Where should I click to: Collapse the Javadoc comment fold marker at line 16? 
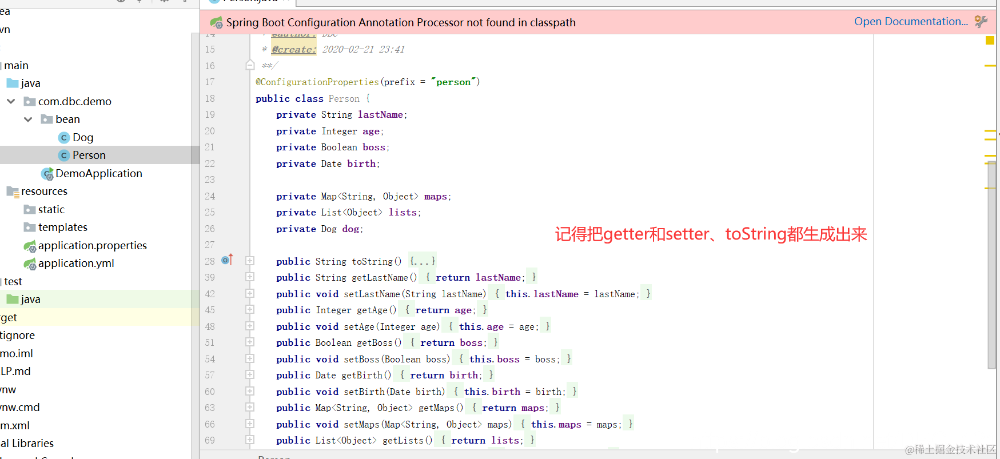250,65
